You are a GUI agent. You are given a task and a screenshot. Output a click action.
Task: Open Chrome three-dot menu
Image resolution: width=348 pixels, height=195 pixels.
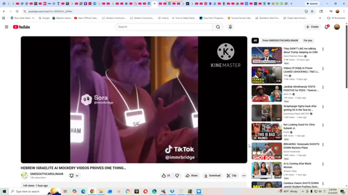click(x=344, y=11)
